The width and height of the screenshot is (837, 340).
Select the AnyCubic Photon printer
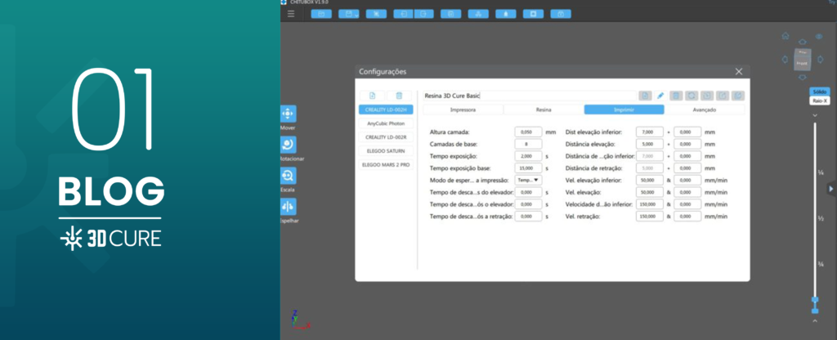(x=387, y=123)
